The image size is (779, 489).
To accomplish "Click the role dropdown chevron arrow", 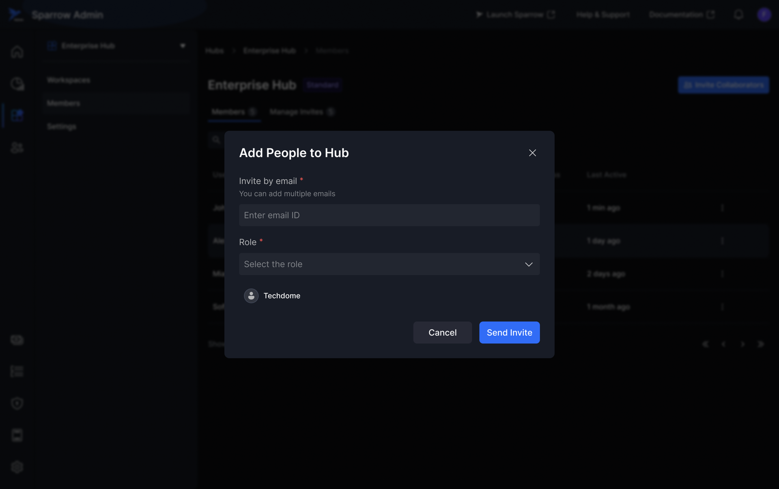I will click(x=528, y=264).
